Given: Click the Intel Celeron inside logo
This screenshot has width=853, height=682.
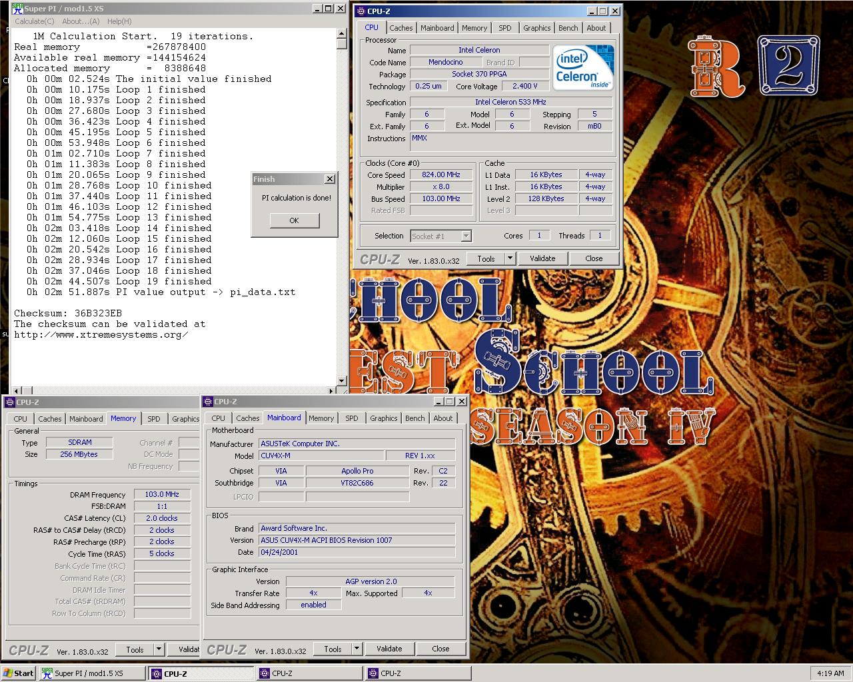Looking at the screenshot, I should [584, 68].
